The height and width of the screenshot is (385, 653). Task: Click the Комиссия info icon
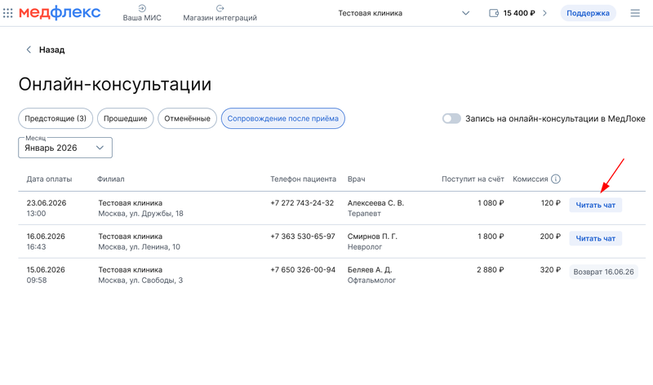coord(556,179)
